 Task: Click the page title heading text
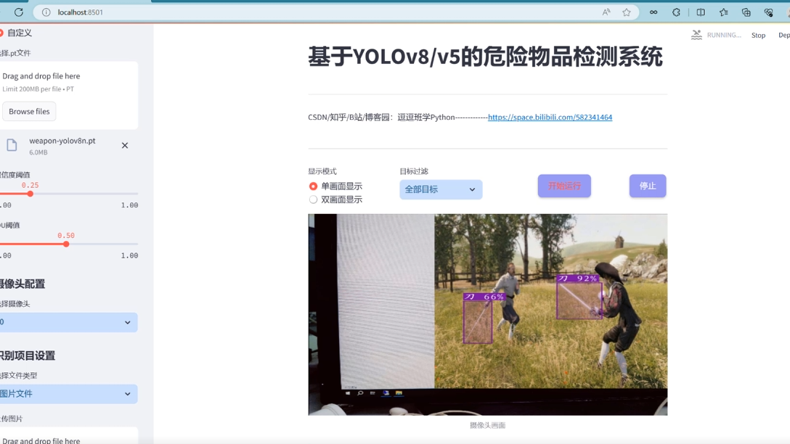(485, 57)
